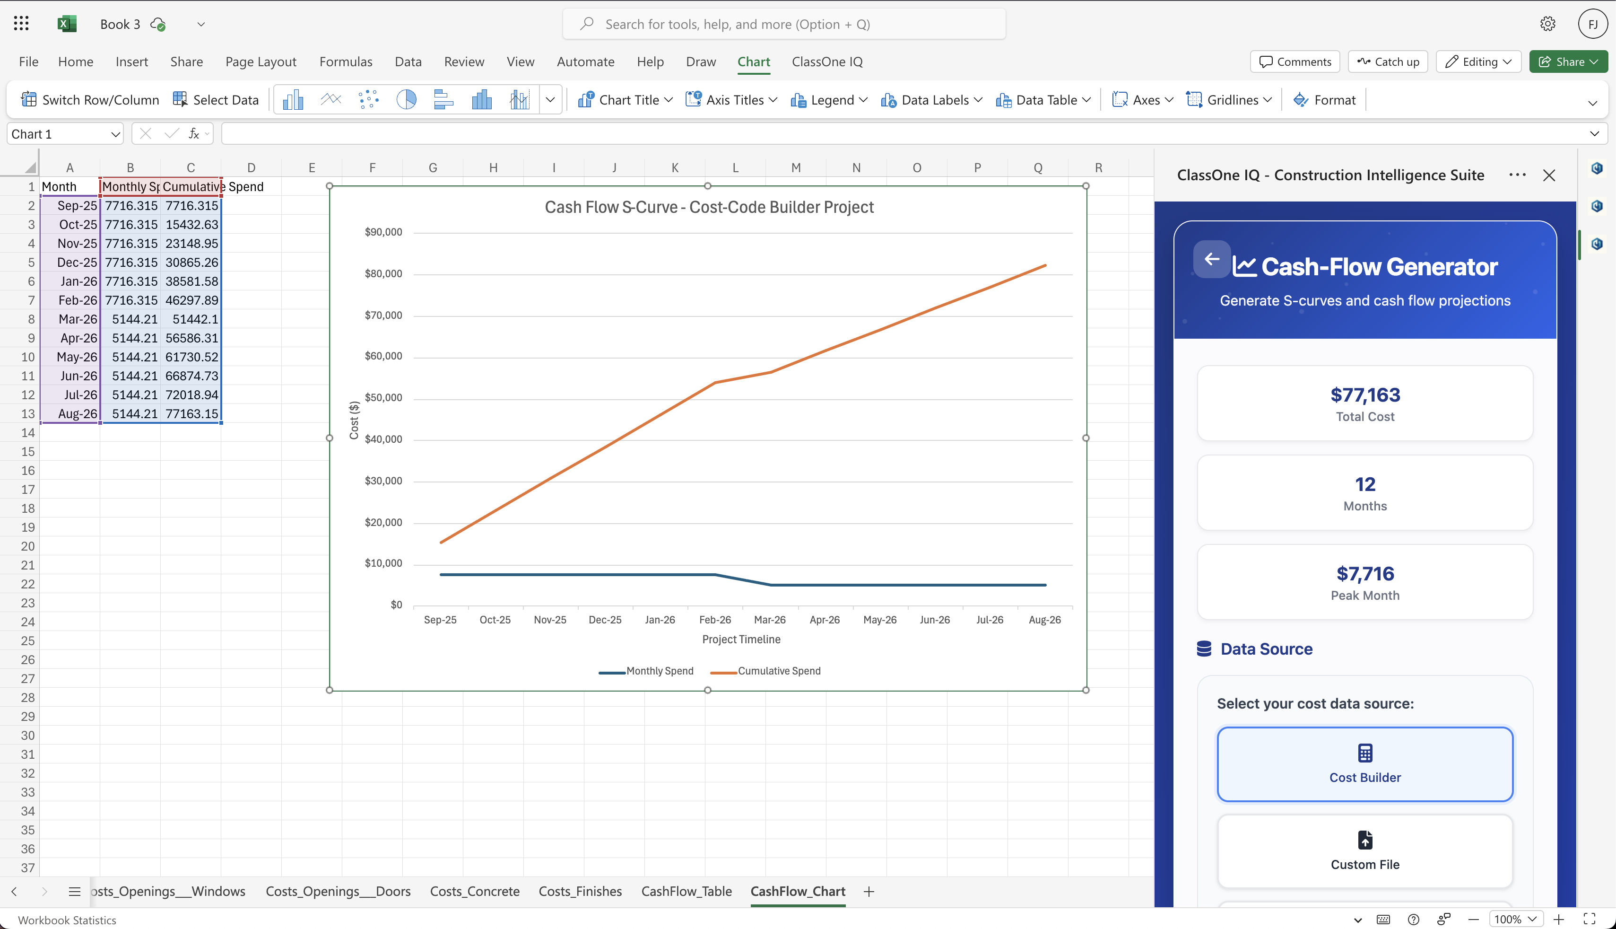Select the pie chart type icon
The height and width of the screenshot is (929, 1616).
(x=406, y=99)
